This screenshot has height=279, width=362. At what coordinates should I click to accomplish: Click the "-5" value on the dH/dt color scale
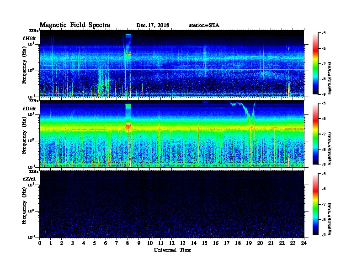click(324, 33)
